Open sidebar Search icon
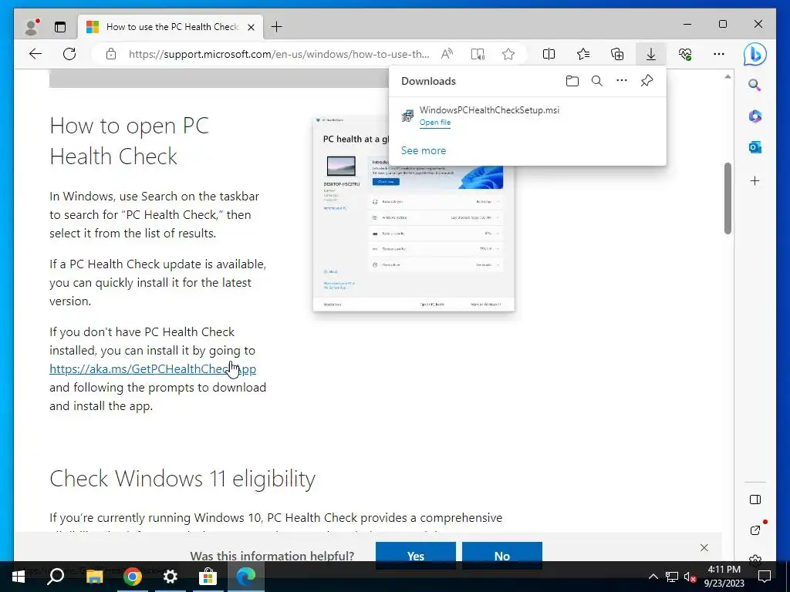 [x=755, y=85]
